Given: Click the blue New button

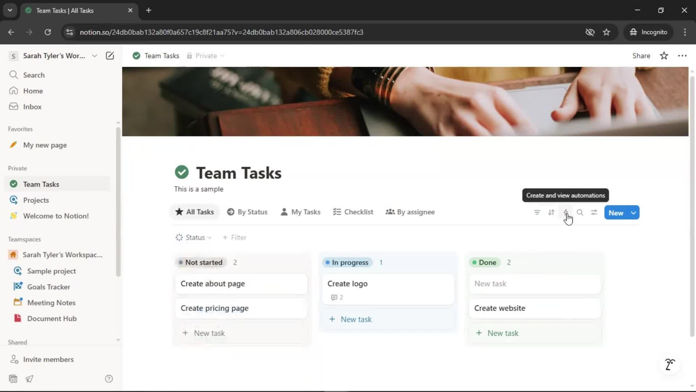Looking at the screenshot, I should click(616, 213).
